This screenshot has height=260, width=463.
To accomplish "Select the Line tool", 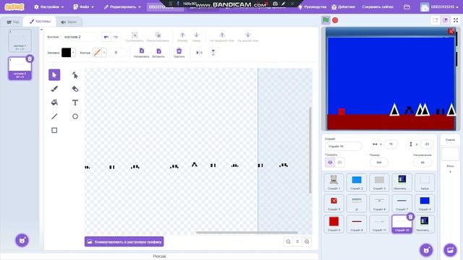I will 54,116.
